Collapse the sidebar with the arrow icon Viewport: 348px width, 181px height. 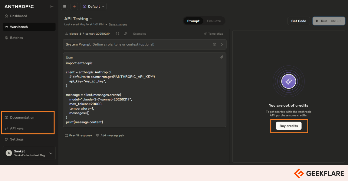[x=52, y=7]
